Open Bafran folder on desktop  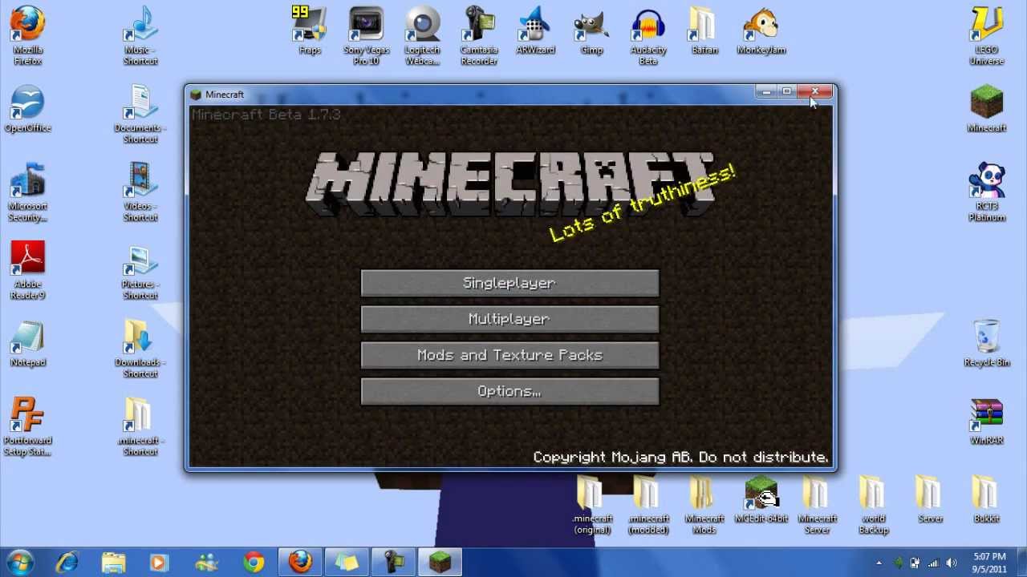704,30
